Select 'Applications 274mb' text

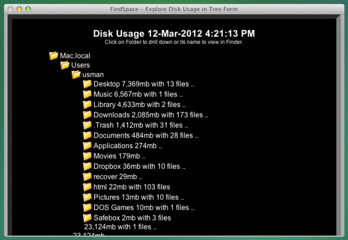(x=128, y=146)
